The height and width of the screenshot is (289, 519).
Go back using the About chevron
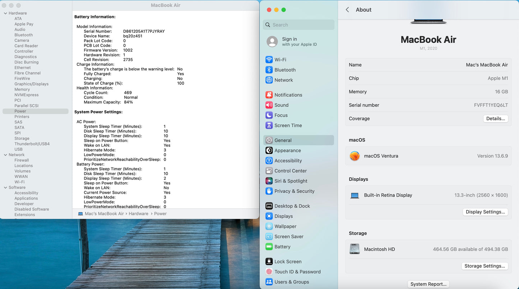(347, 10)
